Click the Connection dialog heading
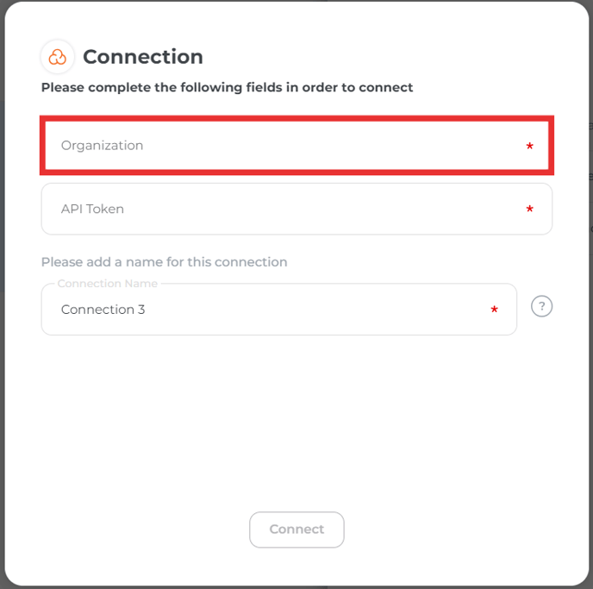The image size is (593, 589). tap(143, 57)
